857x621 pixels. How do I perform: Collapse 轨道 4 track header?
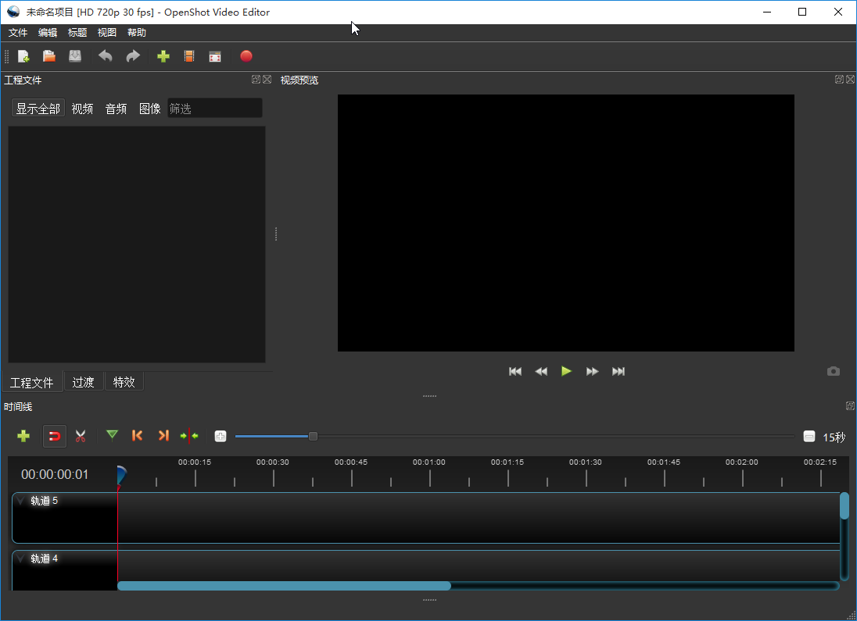pos(20,558)
